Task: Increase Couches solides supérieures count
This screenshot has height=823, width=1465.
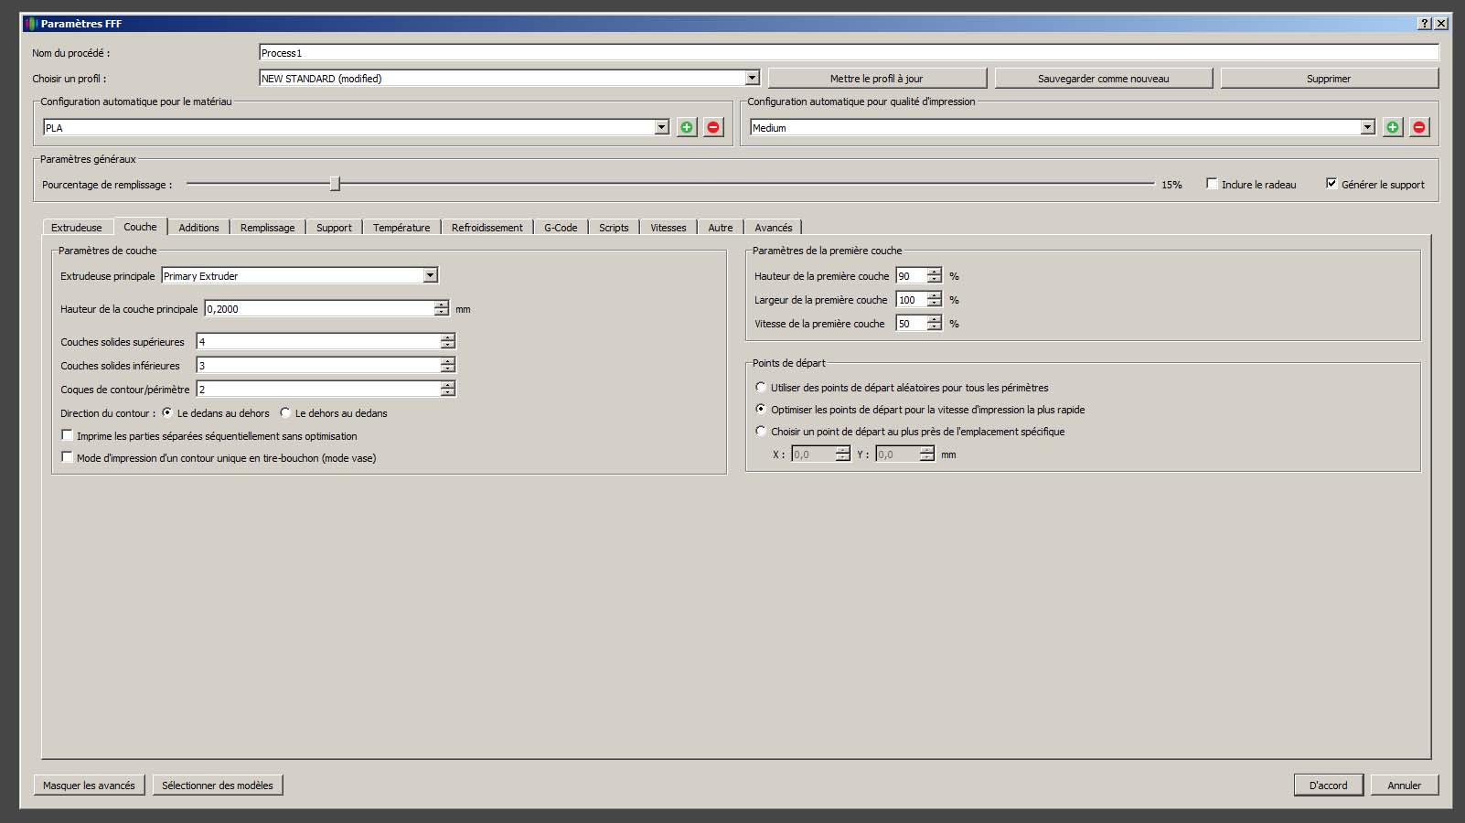Action: click(x=447, y=337)
